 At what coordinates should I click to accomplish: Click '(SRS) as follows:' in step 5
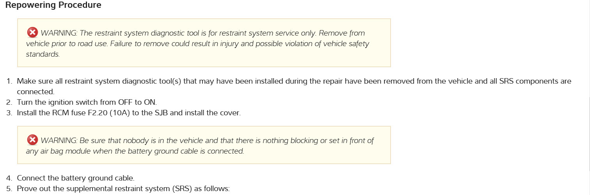click(201, 189)
